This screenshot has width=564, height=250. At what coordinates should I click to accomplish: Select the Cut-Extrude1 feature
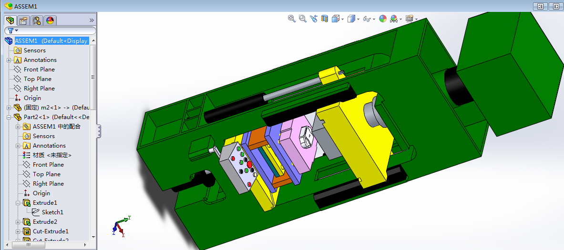(51, 231)
